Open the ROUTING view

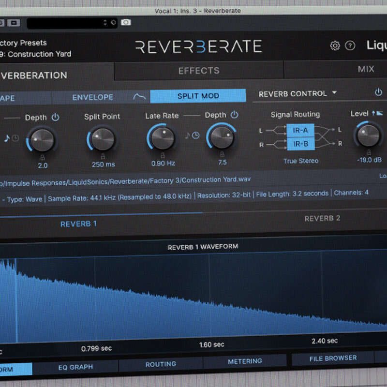[161, 364]
